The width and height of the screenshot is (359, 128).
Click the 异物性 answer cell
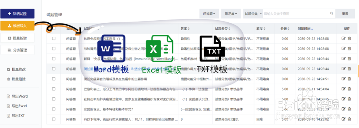185,39
